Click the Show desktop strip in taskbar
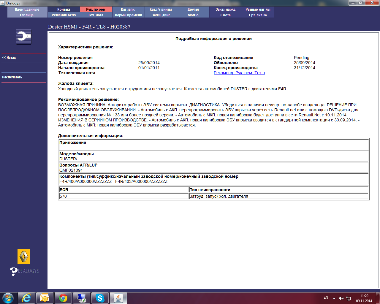 pos(378,298)
